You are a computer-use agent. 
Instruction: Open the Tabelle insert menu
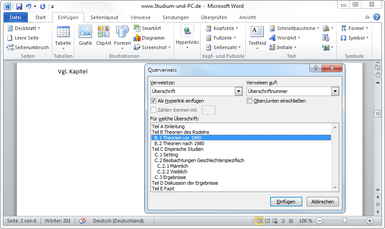(x=63, y=37)
